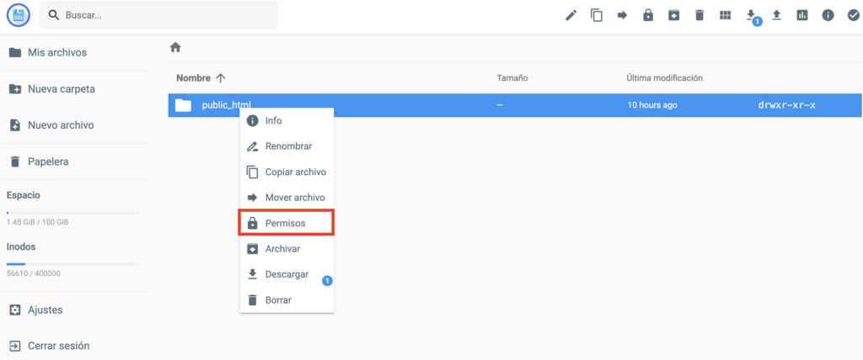Sort by Última modificación column
Screen dimensions: 863x360
(664, 78)
